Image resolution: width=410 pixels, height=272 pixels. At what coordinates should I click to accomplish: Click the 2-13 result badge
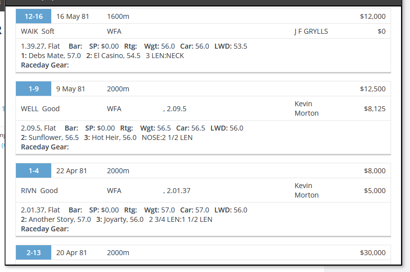(33, 253)
